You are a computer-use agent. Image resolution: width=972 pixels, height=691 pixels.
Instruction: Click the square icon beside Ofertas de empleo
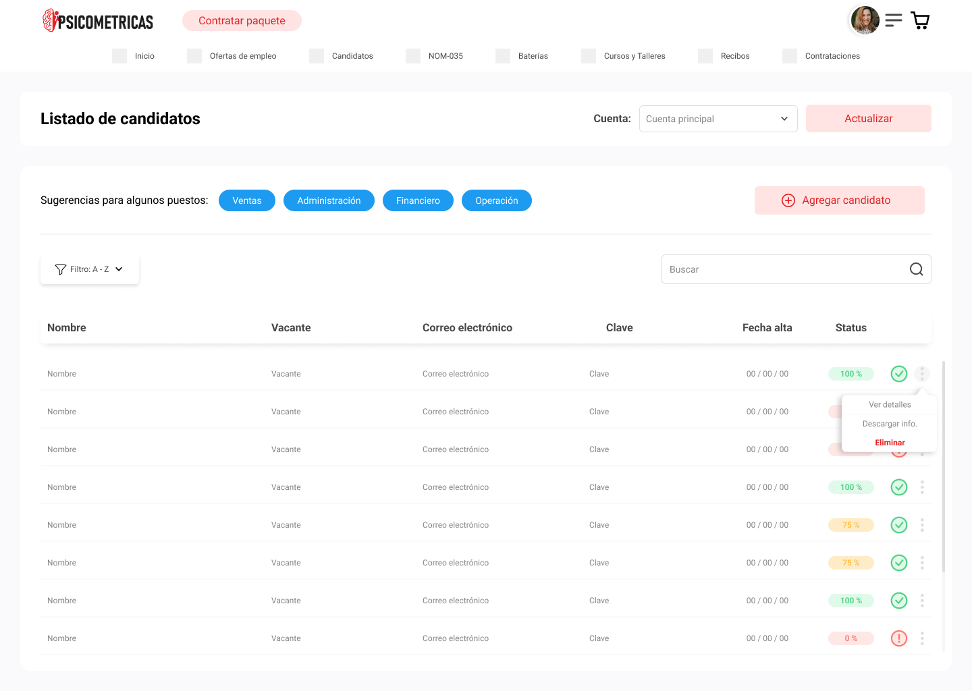coord(194,56)
